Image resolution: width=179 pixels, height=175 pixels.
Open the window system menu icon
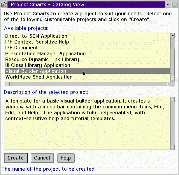[x=4, y=5]
